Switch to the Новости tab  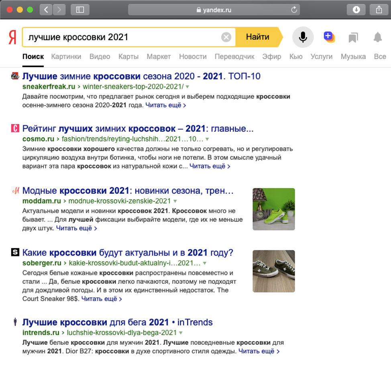click(x=193, y=57)
